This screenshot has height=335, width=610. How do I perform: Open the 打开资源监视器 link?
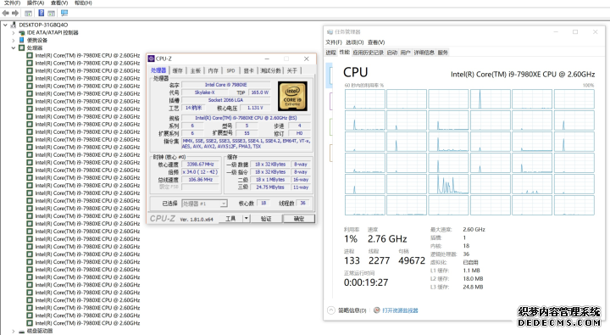(x=400, y=310)
